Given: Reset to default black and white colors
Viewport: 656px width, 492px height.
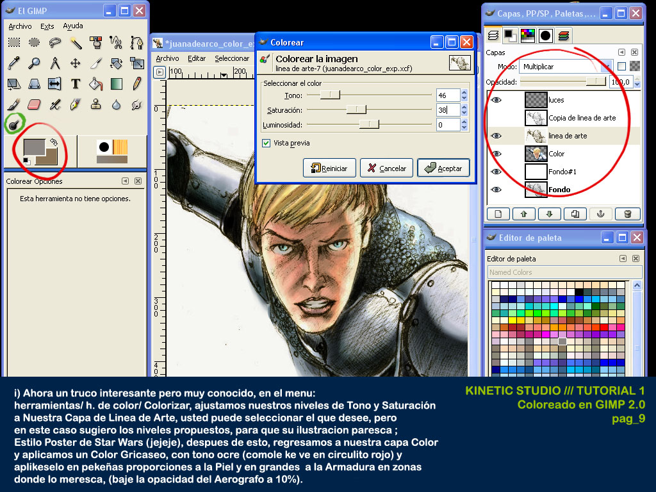Looking at the screenshot, I should [26, 161].
